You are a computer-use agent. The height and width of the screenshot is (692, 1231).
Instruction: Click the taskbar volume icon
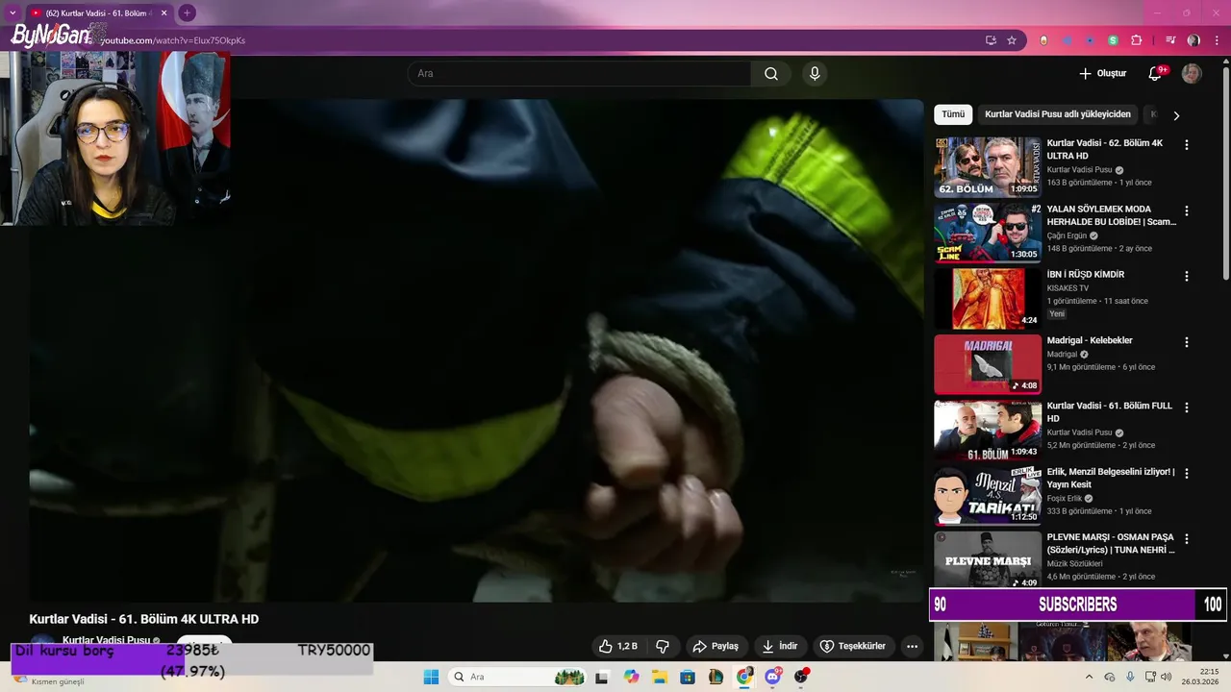(x=1166, y=677)
